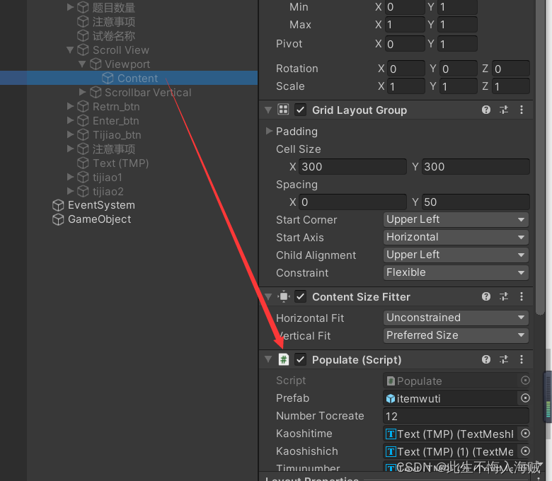Click the Number Tocreate value field
The width and height of the screenshot is (552, 481).
click(456, 416)
